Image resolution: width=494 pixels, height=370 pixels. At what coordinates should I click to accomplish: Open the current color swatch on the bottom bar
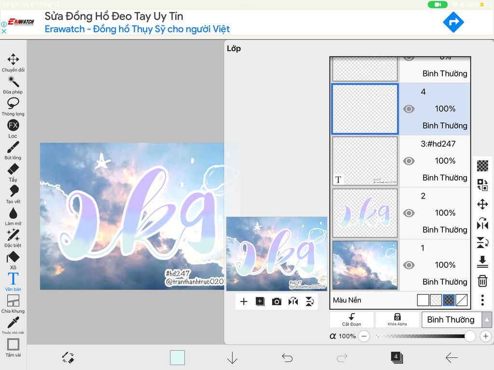(178, 358)
